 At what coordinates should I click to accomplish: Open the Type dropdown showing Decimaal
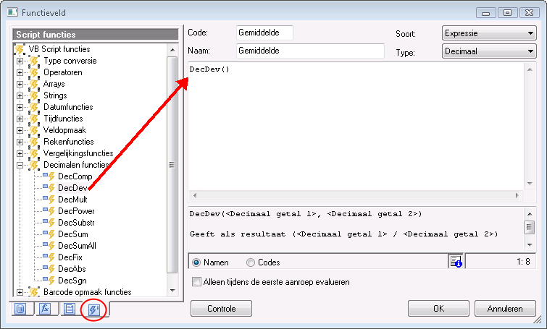[489, 51]
